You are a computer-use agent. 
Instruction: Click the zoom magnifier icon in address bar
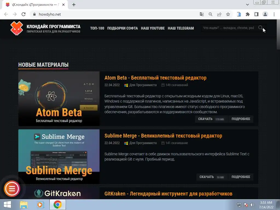click(211, 14)
